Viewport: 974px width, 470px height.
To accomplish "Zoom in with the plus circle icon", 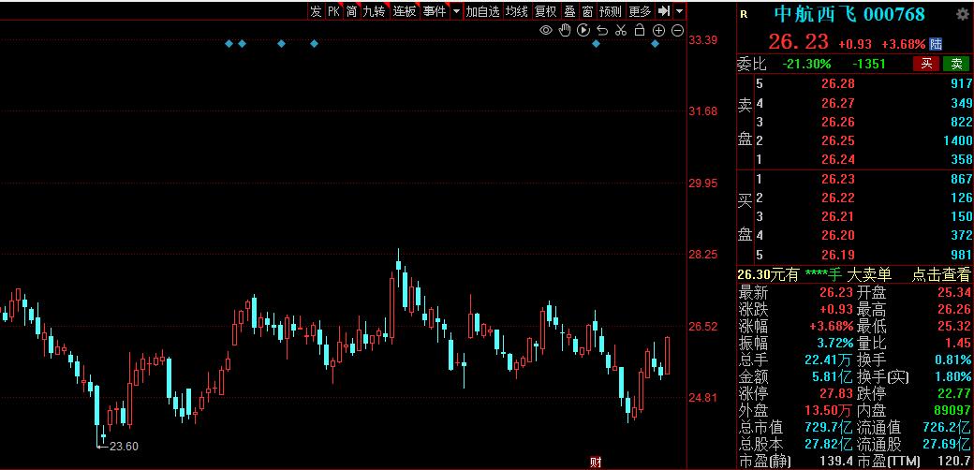I will click(x=659, y=30).
